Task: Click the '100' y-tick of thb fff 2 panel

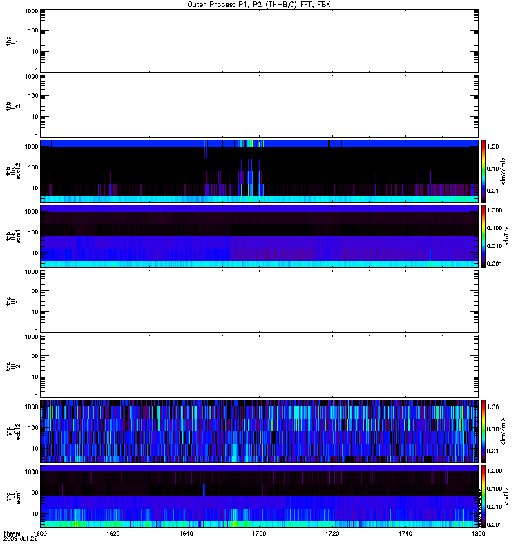Action: 33,96
